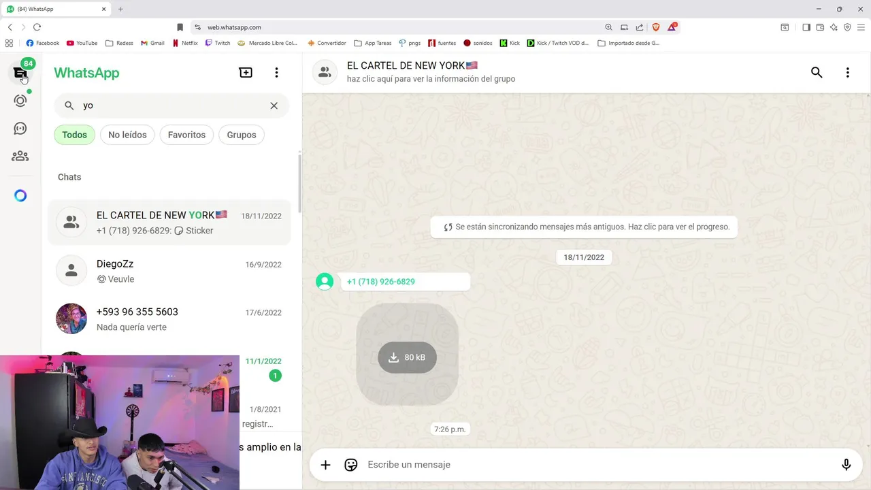Click the 'Chats' section heading
Image resolution: width=871 pixels, height=490 pixels.
(69, 177)
